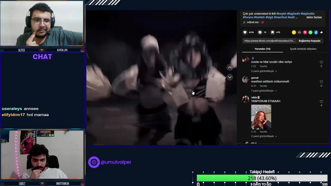Click the #big5edit hashtag
Screen dimensions: 331x186
pyautogui.click(x=293, y=14)
